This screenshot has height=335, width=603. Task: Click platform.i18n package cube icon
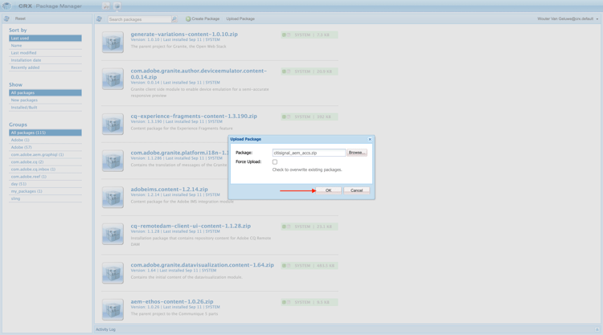113,161
